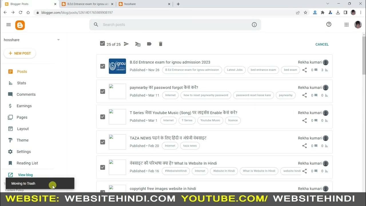Uncheck the paynearby password post checkbox
The height and width of the screenshot is (206, 366).
[103, 92]
